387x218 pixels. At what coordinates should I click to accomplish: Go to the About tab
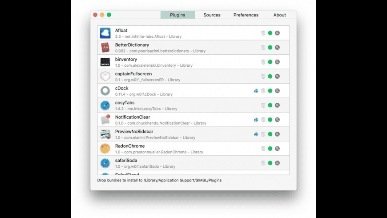click(x=279, y=15)
